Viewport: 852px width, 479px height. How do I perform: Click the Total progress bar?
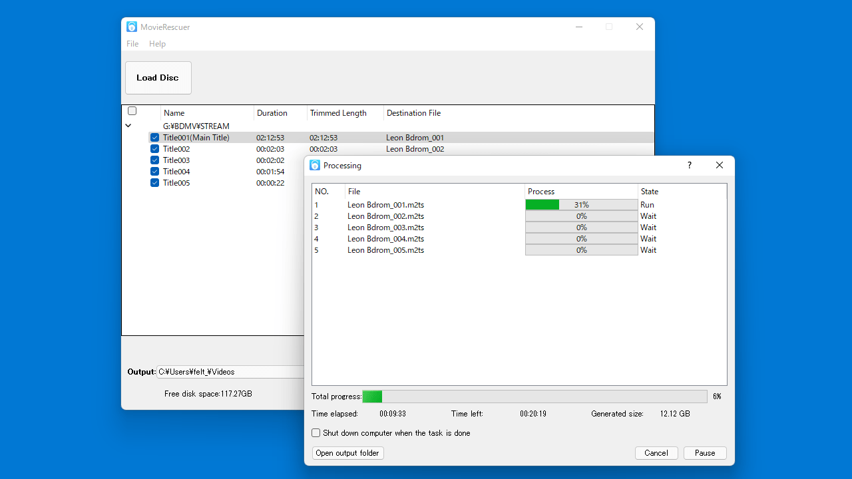point(534,397)
